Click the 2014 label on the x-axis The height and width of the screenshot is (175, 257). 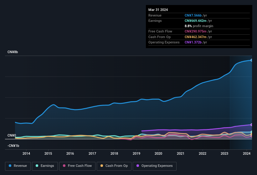[26, 153]
